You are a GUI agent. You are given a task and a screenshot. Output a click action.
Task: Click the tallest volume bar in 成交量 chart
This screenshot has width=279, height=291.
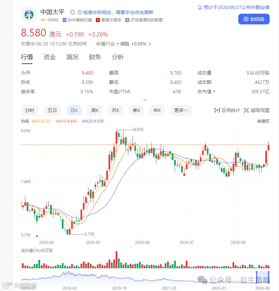[117, 260]
